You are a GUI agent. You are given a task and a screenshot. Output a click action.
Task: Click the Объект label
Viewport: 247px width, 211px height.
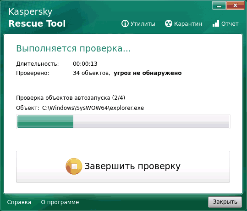click(x=27, y=108)
